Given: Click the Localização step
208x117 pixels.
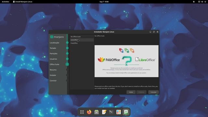Looking at the screenshot, I should pos(54,43).
